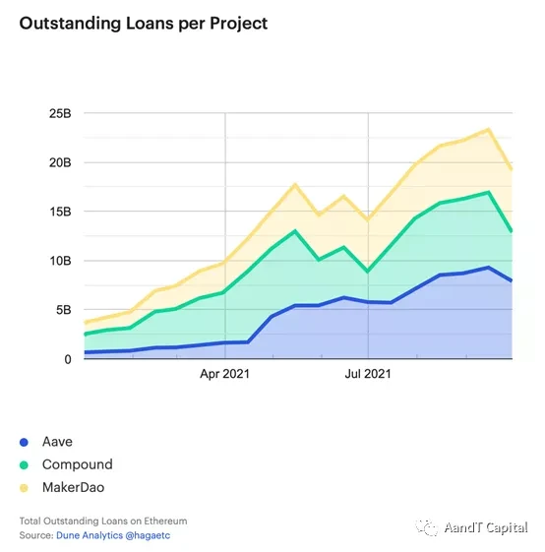Click the 5B y-axis label
The height and width of the screenshot is (552, 545).
coord(63,310)
